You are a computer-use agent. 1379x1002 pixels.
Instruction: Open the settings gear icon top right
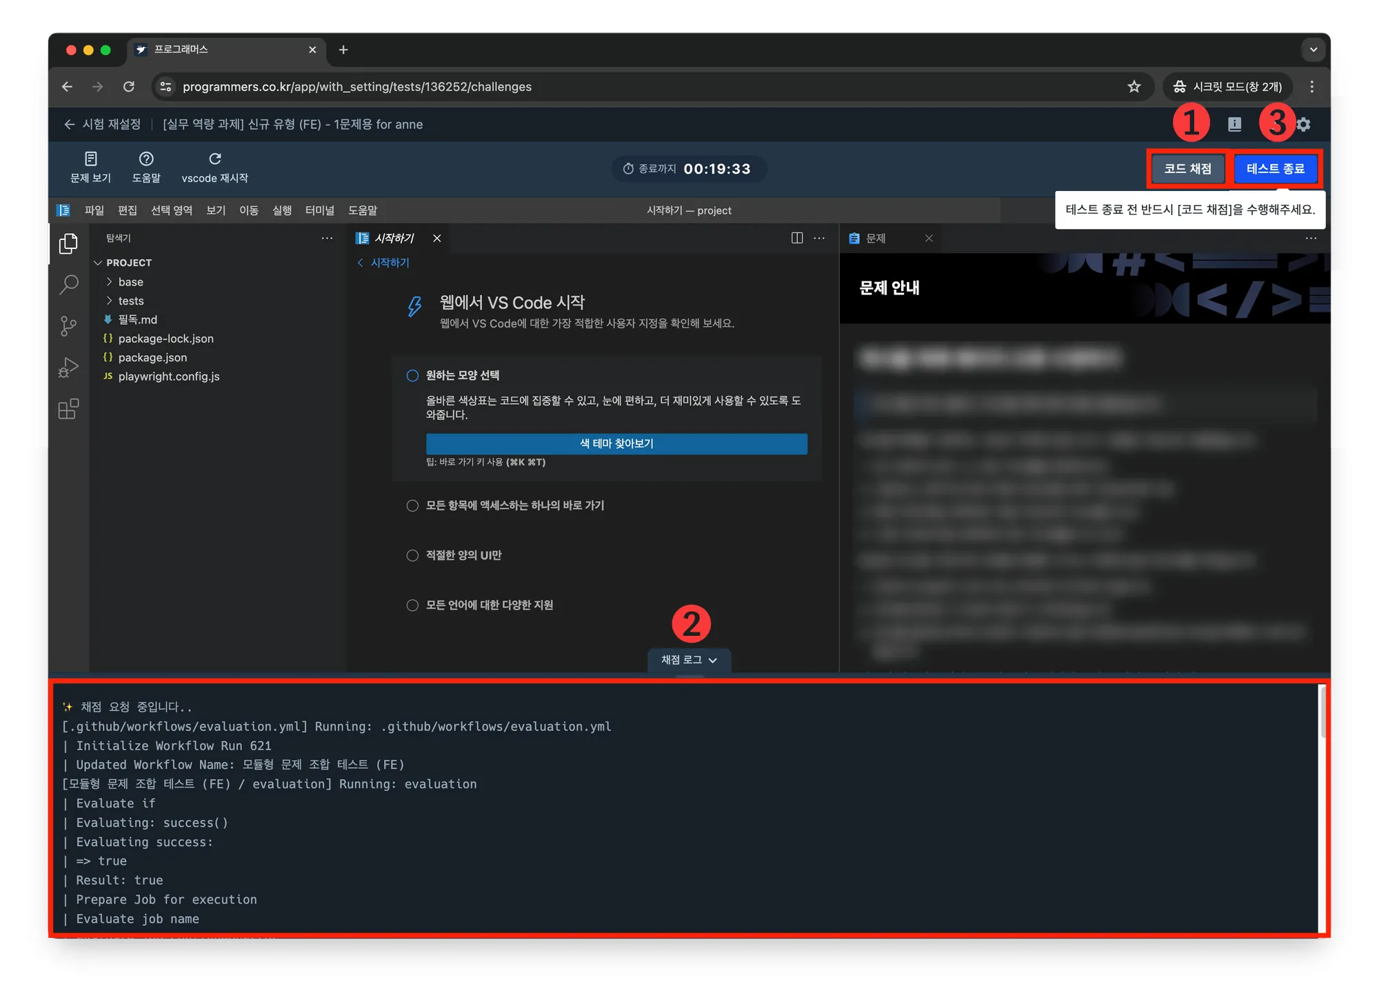pyautogui.click(x=1303, y=125)
